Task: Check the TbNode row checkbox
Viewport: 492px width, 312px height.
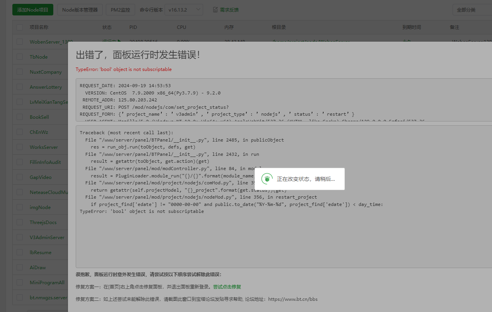Action: (20, 57)
